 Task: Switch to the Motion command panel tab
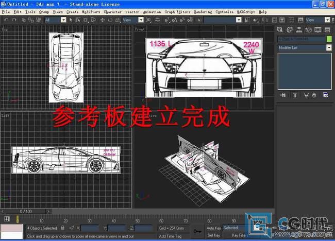(x=309, y=30)
